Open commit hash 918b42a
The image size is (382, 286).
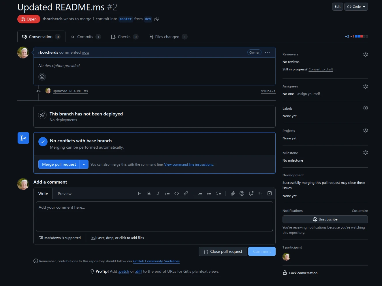pyautogui.click(x=268, y=91)
